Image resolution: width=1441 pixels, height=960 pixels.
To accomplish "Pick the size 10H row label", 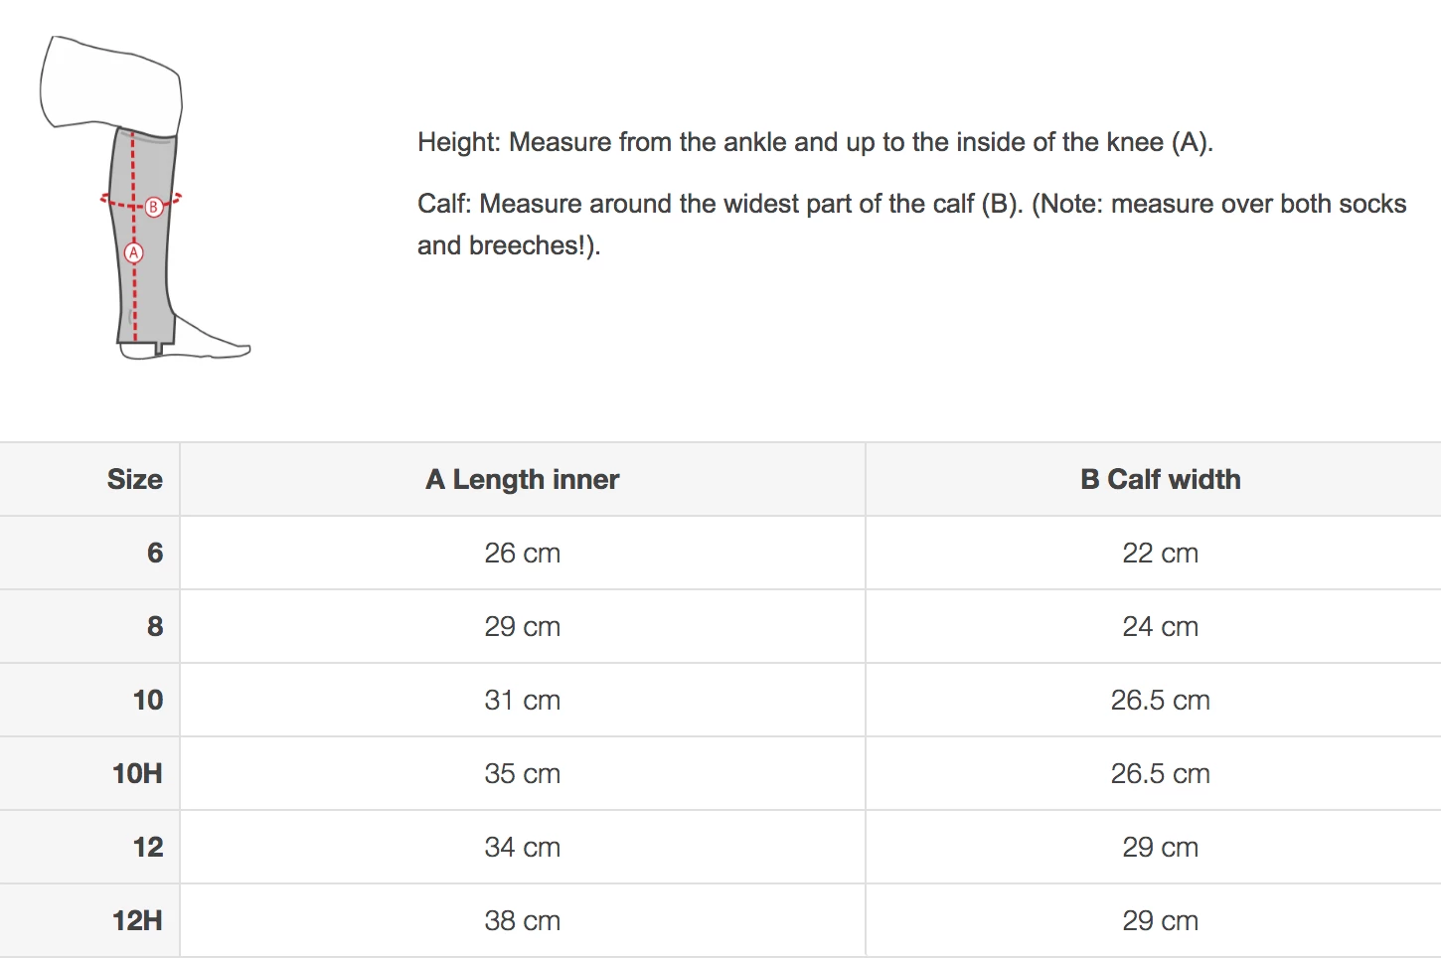I will [x=137, y=773].
